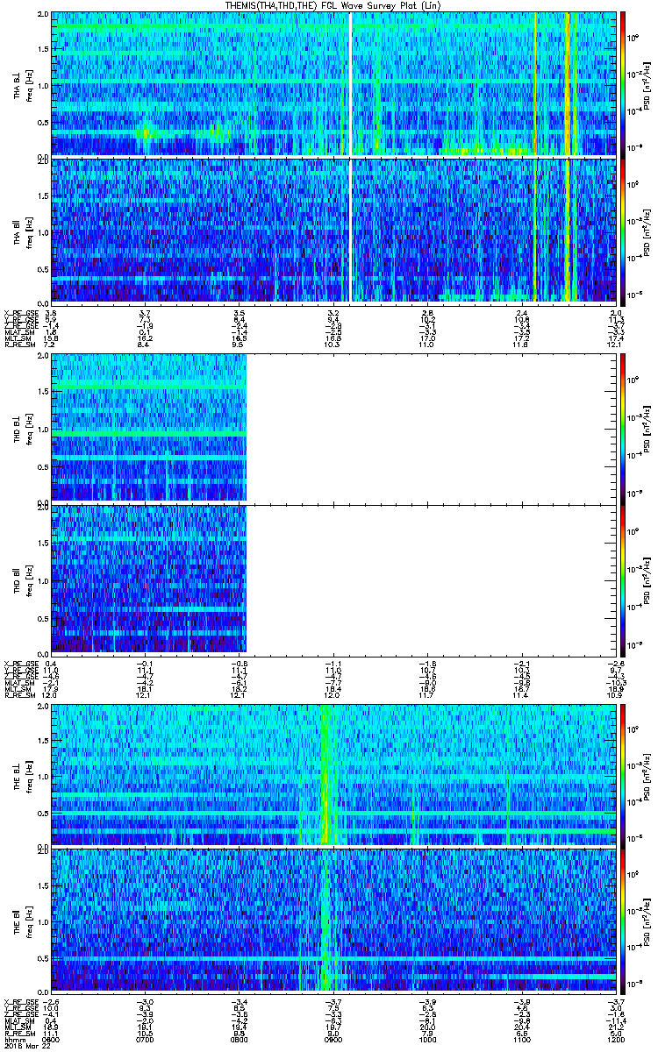Click the 1100 time tick label
The height and width of the screenshot is (1052, 658).
click(521, 1040)
